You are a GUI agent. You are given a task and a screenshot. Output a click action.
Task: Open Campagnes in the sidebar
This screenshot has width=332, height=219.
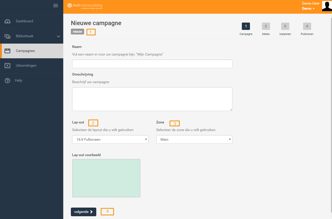(x=31, y=51)
